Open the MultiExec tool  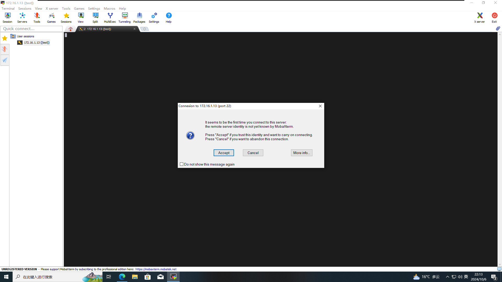click(x=110, y=18)
